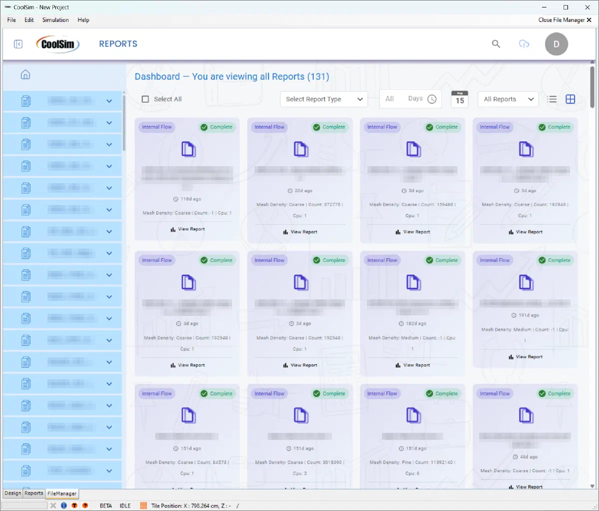Click the orange tile grid icon in status bar

pyautogui.click(x=143, y=506)
